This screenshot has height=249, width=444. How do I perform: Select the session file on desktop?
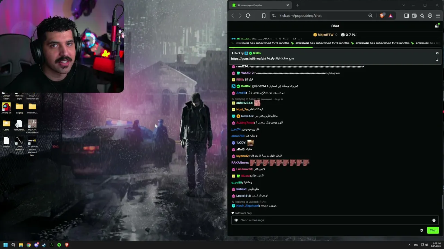click(6, 142)
